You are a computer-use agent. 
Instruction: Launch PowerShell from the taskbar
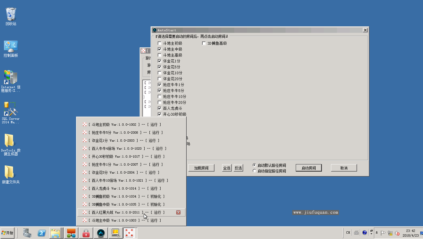coord(42,233)
